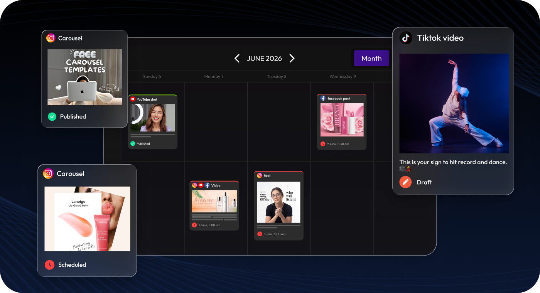Select the Sunday 6 column header

pos(152,77)
